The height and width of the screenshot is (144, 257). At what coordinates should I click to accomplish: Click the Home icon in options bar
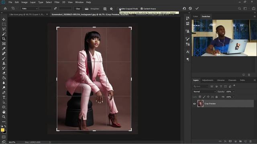coord(5,8)
